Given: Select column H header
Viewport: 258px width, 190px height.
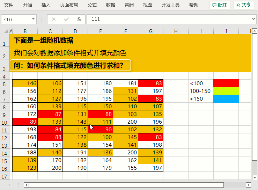Looking at the screenshot, I should tap(176, 31).
